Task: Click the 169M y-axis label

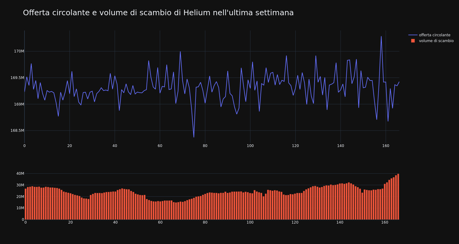Action: click(x=19, y=104)
